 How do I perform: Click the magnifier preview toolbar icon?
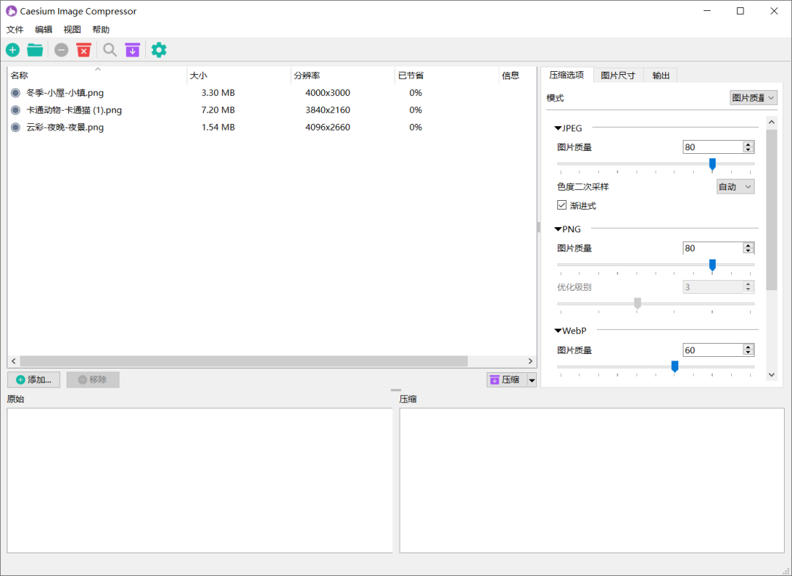109,50
